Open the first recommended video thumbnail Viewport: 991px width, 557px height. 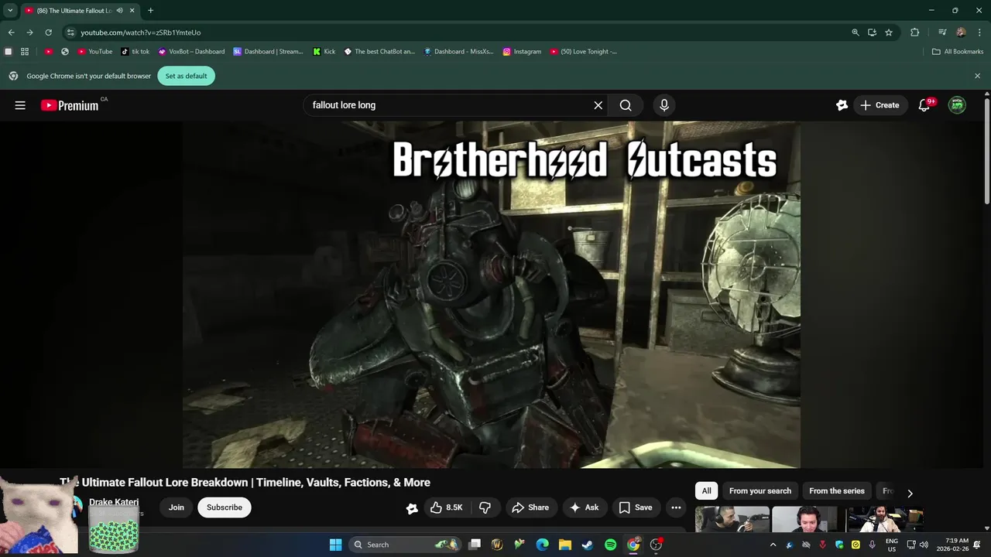point(732,519)
